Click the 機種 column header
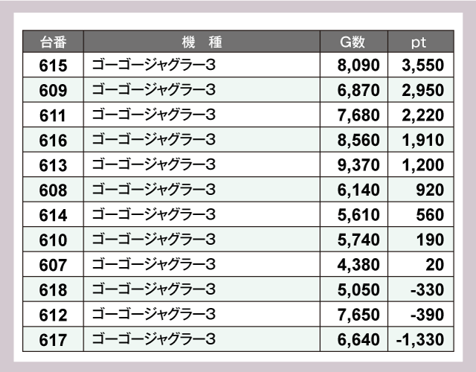Screen dimensions: 476x372 pos(202,42)
